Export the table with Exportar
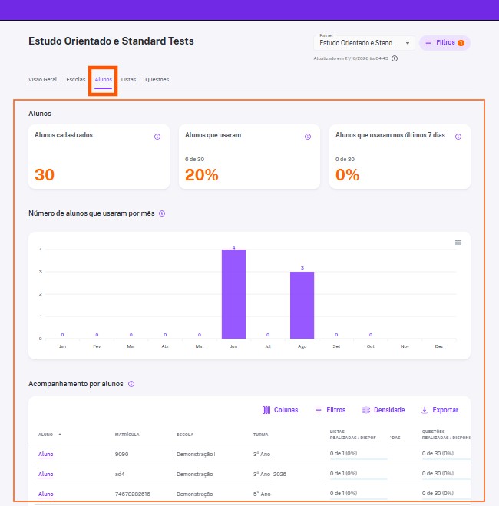Viewport: 499px width, 506px height. [440, 410]
